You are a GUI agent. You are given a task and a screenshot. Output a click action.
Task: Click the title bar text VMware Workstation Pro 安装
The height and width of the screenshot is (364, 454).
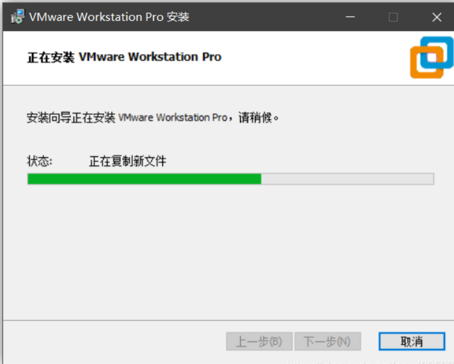click(x=109, y=17)
